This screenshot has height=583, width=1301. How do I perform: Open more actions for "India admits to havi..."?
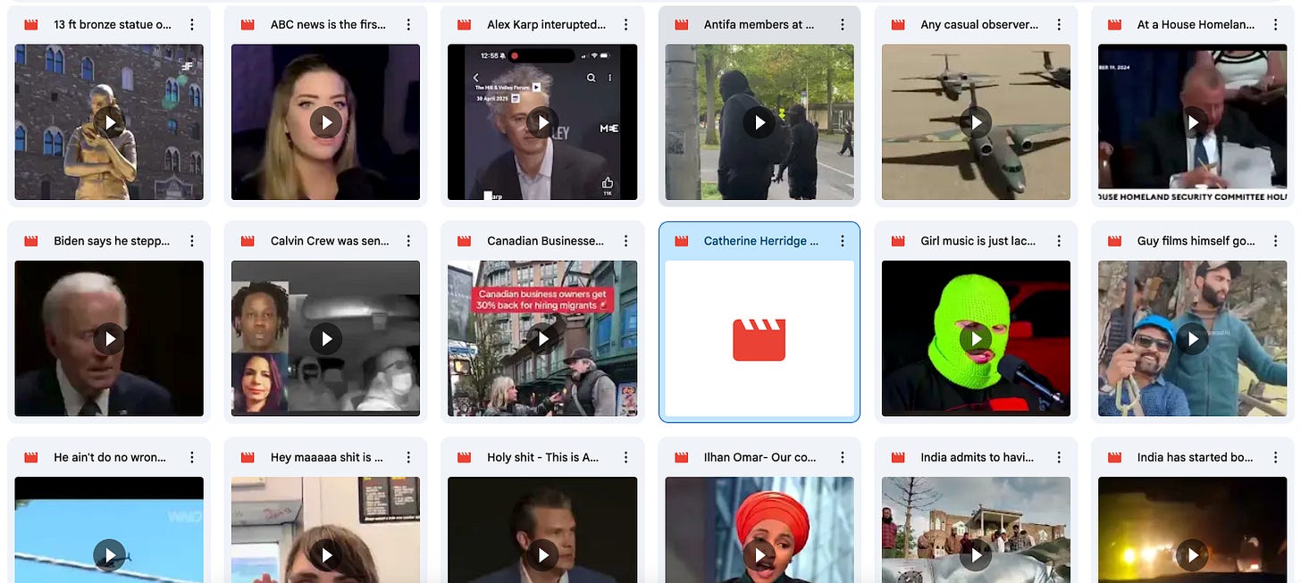pyautogui.click(x=1059, y=457)
